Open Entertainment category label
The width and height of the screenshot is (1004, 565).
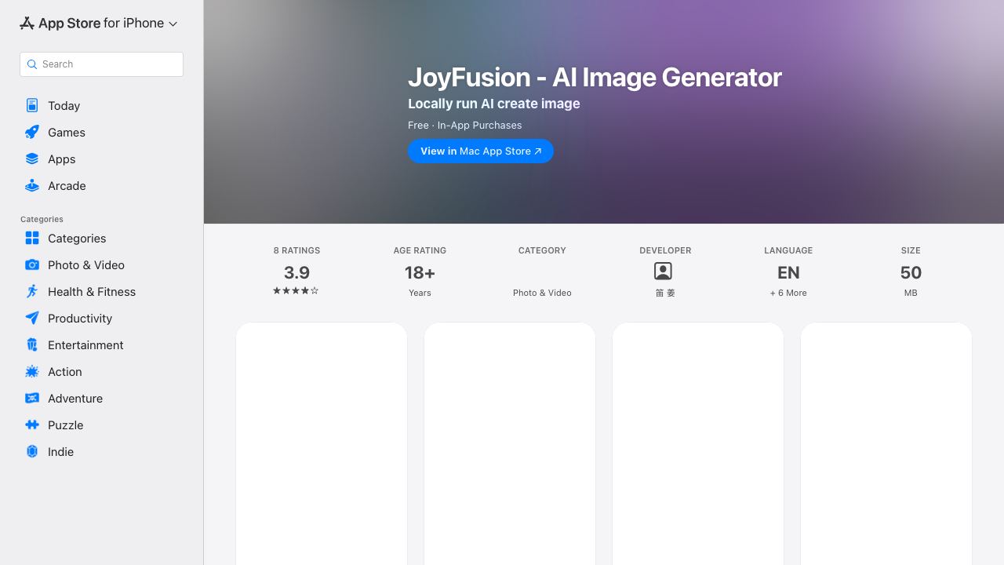85,345
